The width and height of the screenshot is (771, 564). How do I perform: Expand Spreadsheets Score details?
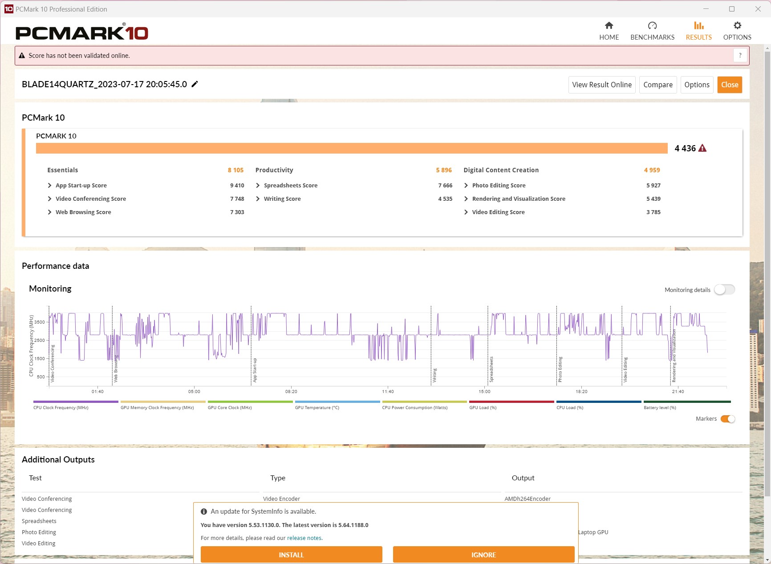258,186
